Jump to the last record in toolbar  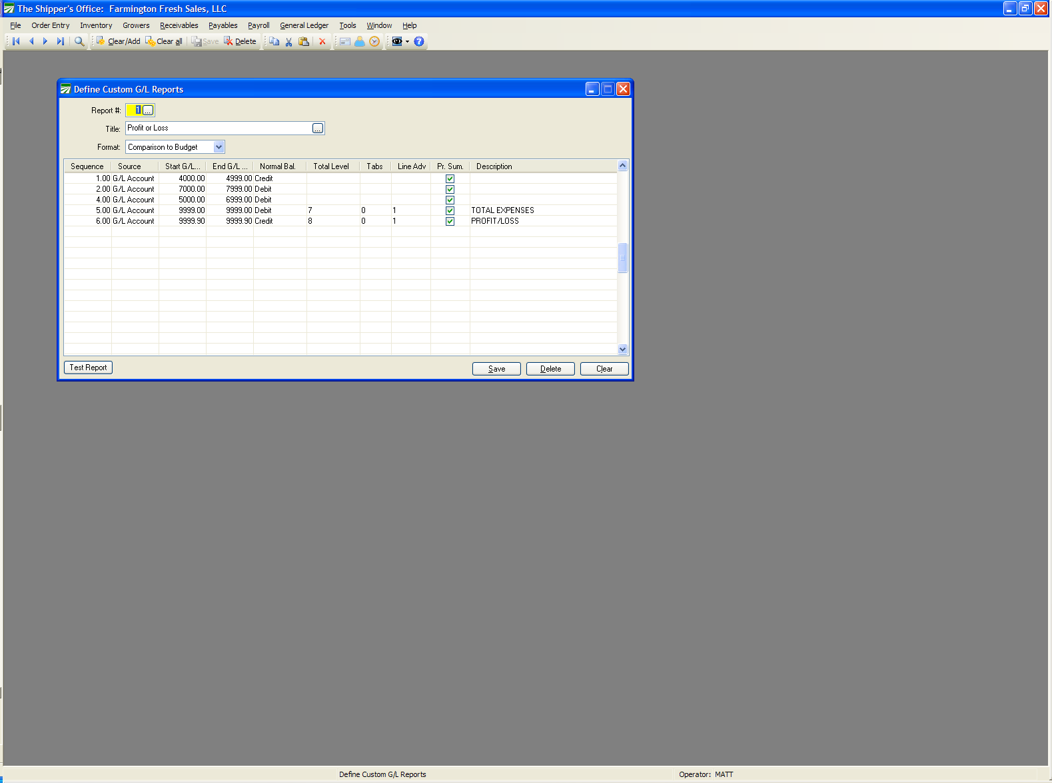pos(60,41)
